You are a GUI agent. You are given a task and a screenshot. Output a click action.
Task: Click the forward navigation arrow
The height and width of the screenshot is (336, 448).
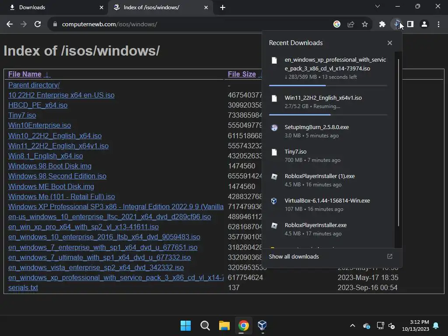pos(24,24)
